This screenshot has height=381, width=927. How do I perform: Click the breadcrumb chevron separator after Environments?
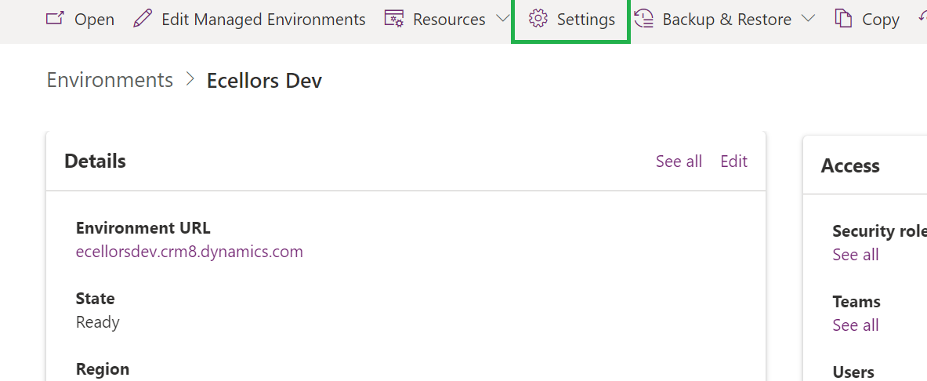click(x=190, y=80)
